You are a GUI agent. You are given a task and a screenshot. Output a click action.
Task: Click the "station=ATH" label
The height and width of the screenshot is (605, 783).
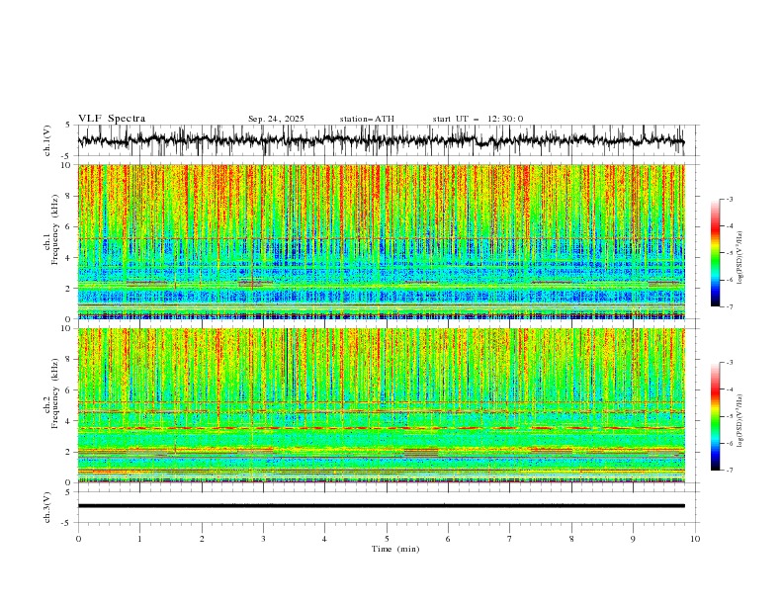367,119
